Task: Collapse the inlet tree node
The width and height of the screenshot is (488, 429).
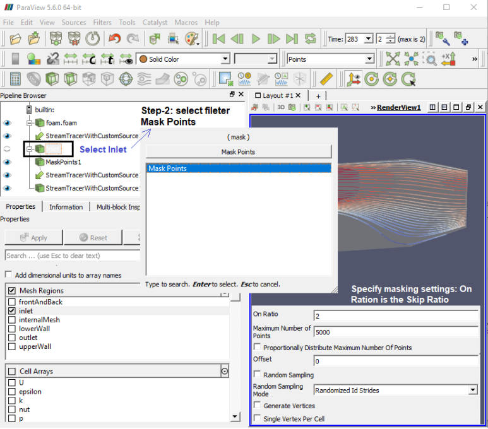Action: pyautogui.click(x=30, y=150)
